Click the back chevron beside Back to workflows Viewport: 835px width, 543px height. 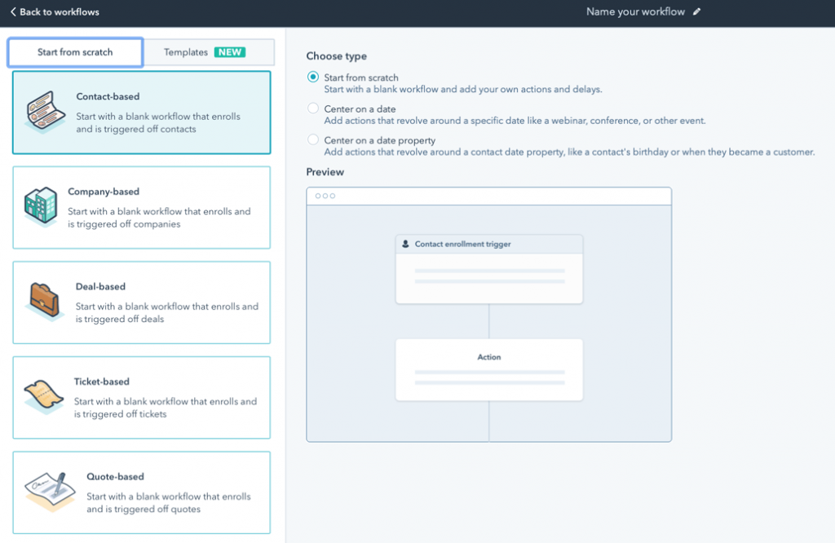coord(11,12)
